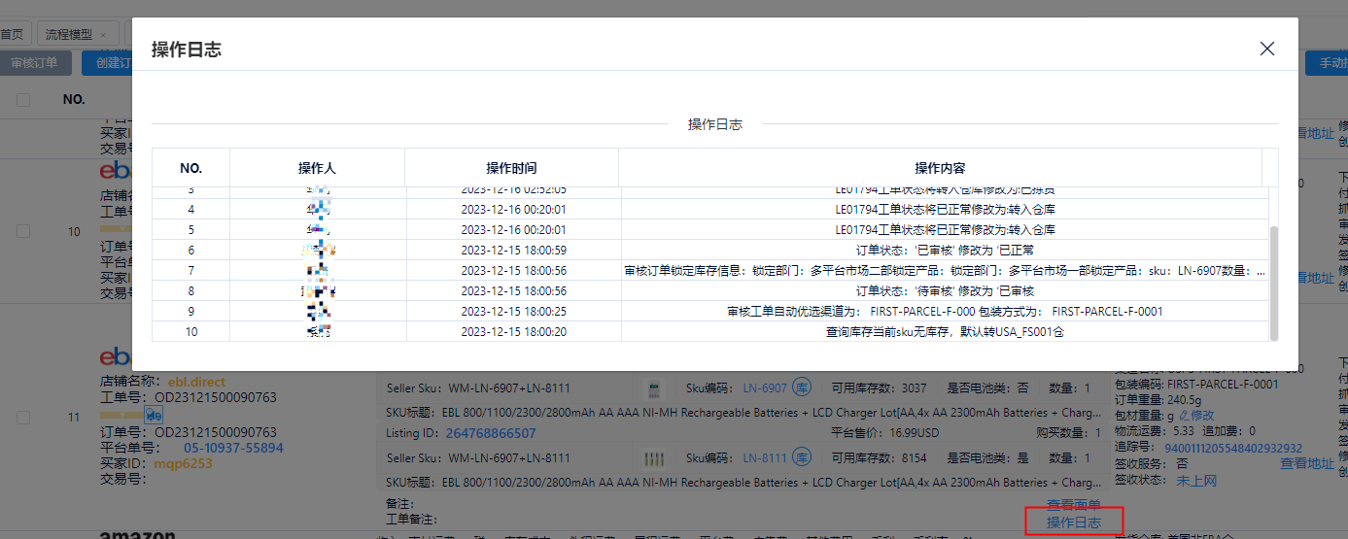Check the checkbox for order row 11
The width and height of the screenshot is (1348, 539).
pyautogui.click(x=23, y=417)
